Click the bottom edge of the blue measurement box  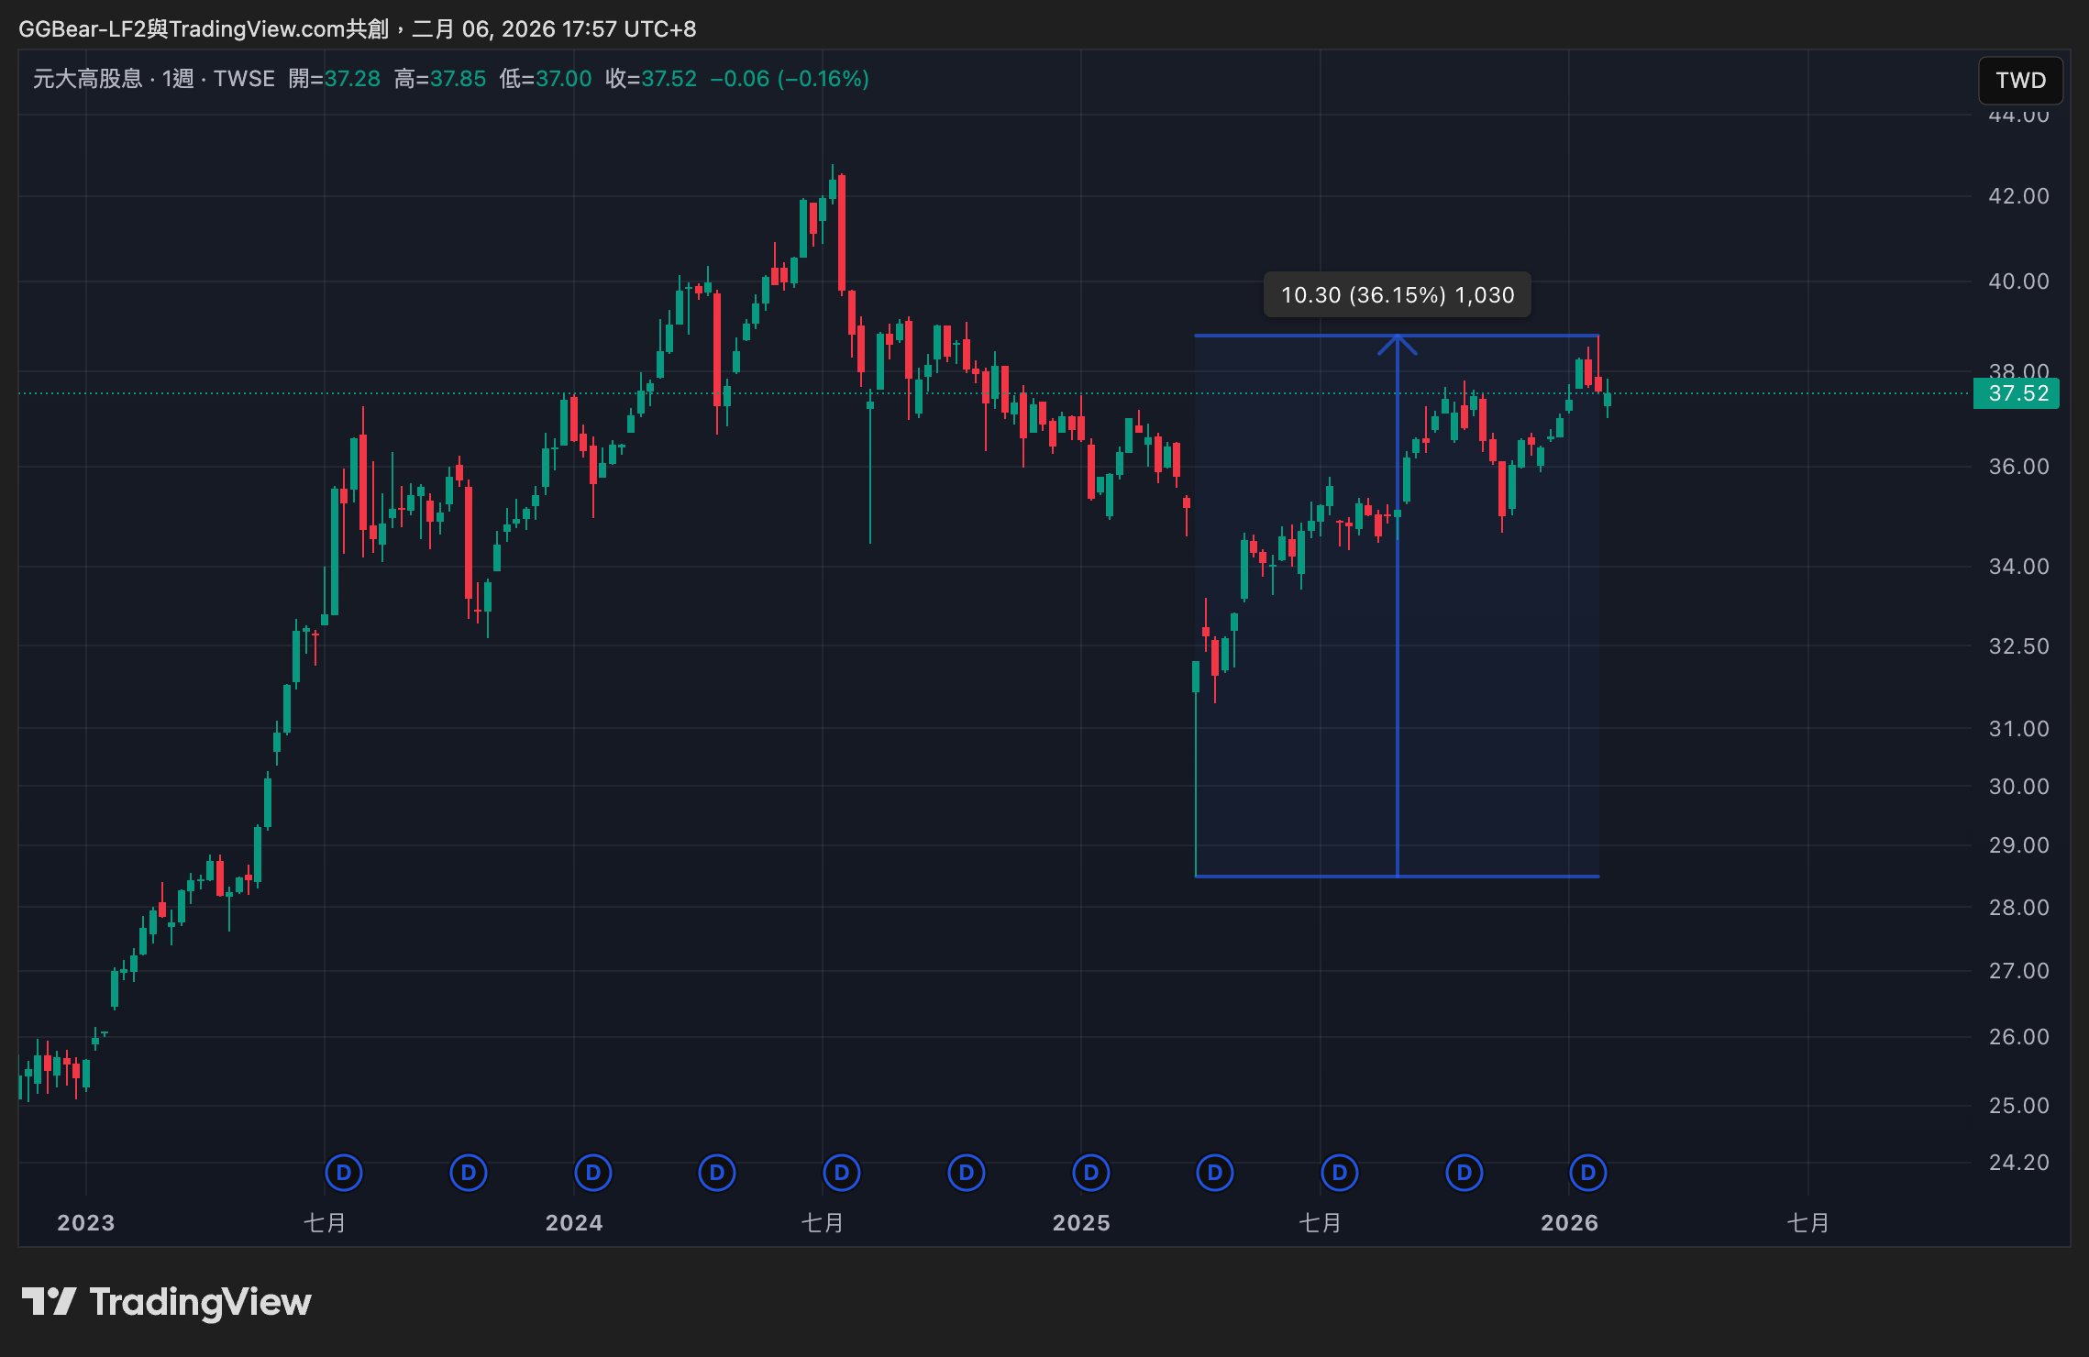tap(1302, 877)
